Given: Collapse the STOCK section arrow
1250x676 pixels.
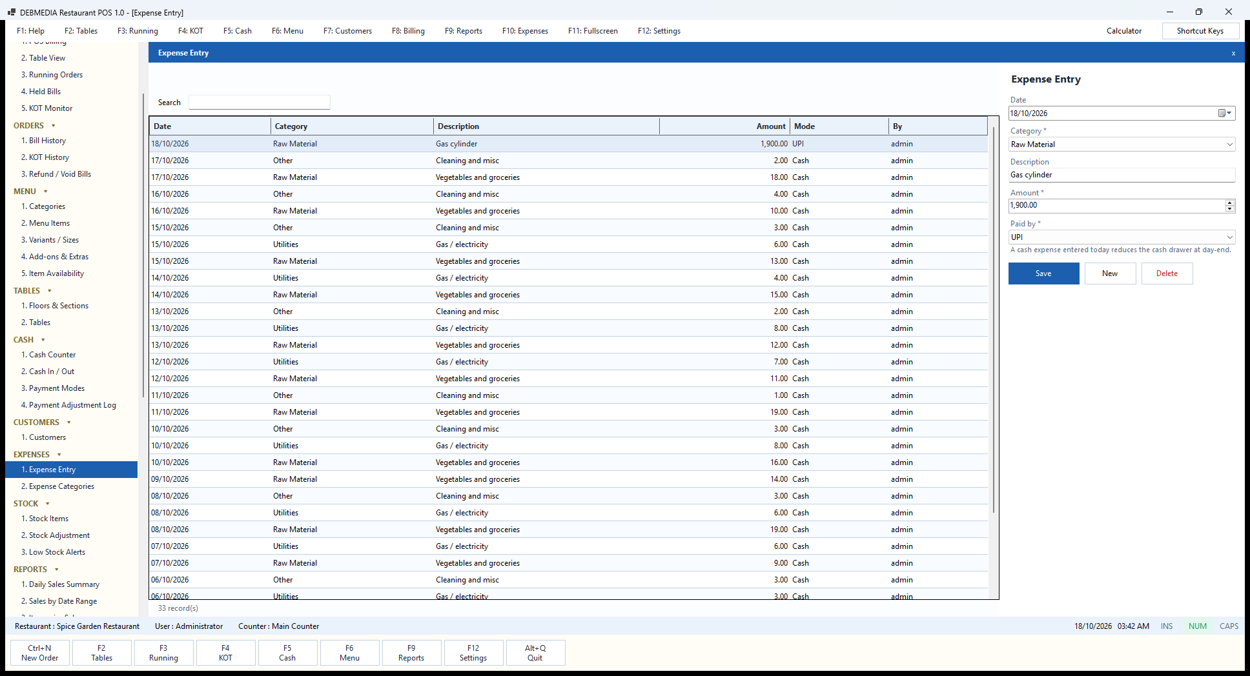Looking at the screenshot, I should [x=48, y=504].
